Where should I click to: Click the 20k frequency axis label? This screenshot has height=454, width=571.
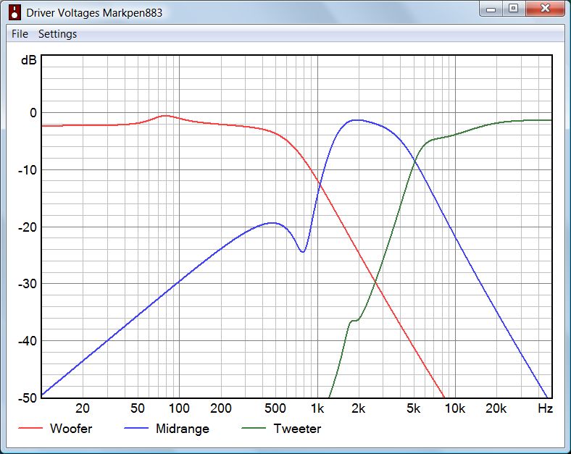point(496,408)
